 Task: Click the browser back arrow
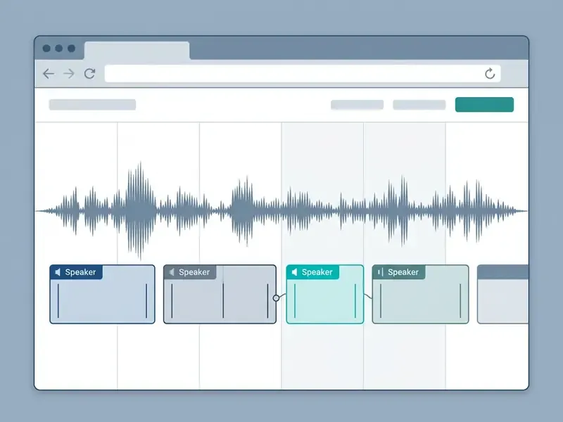49,74
